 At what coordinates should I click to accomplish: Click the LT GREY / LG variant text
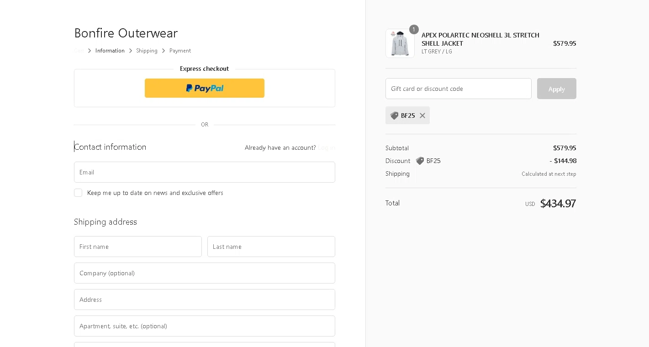[437, 52]
